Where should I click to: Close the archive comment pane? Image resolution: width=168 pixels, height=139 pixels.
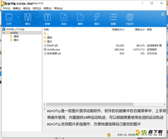(x=44, y=109)
